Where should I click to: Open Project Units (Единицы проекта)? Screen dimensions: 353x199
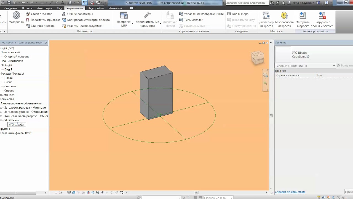click(x=40, y=26)
